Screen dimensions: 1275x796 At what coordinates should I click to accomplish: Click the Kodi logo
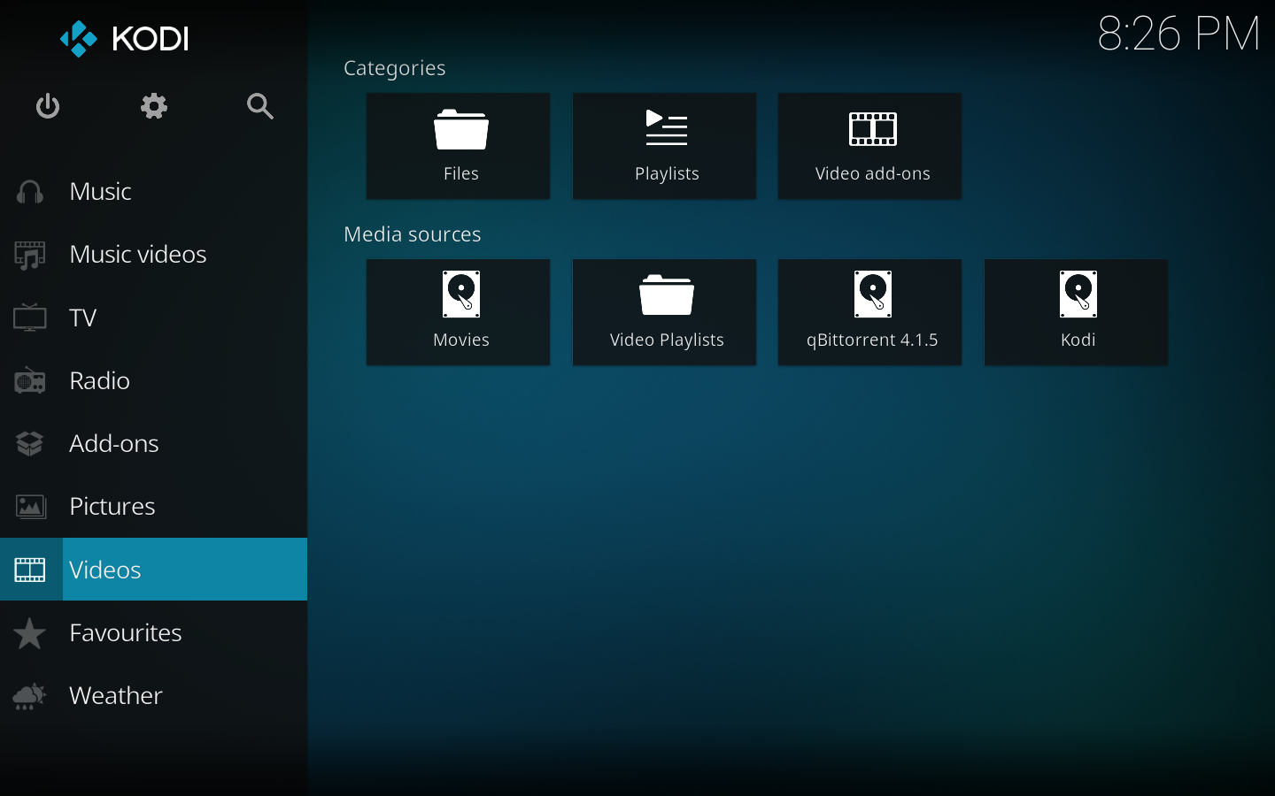[124, 39]
